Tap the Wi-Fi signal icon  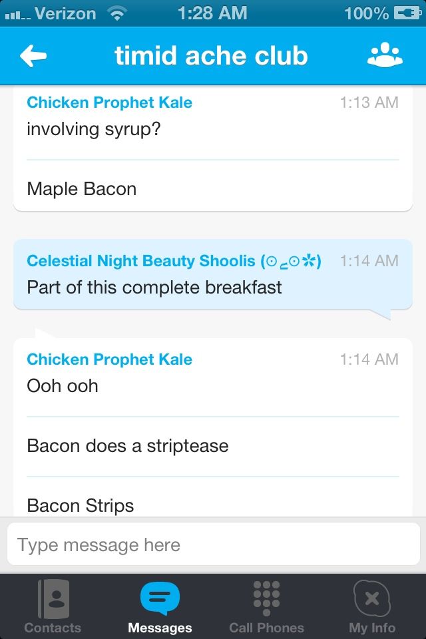pos(117,13)
